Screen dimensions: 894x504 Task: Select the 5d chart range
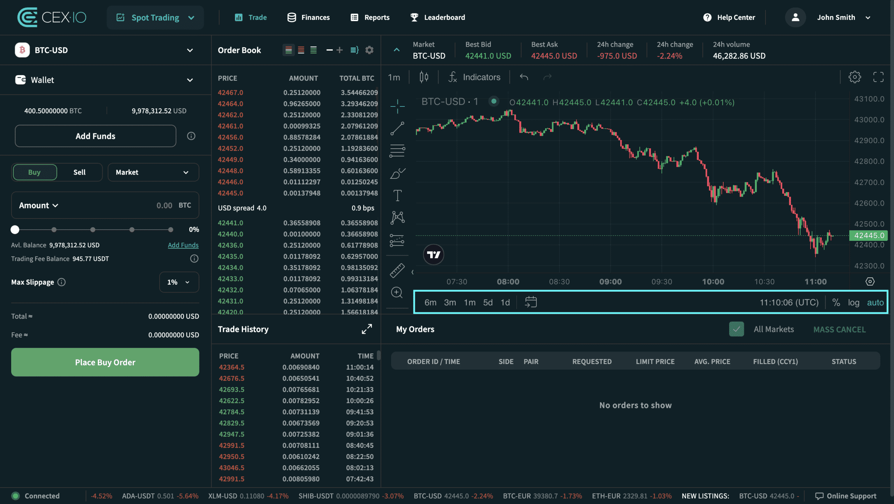(488, 302)
